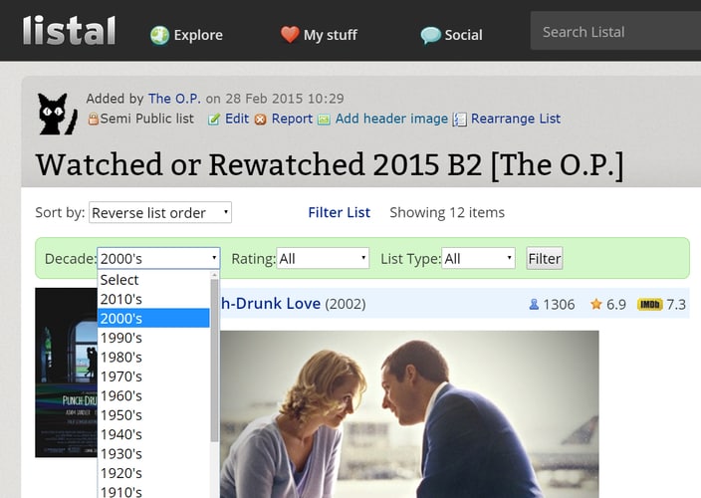Viewport: 701px width, 498px height.
Task: Click the Add header image icon
Action: 325,120
